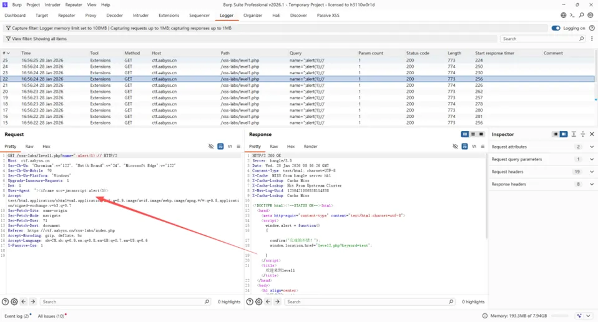The width and height of the screenshot is (598, 322).
Task: Click the capture filter funnel icon
Action: (x=8, y=28)
